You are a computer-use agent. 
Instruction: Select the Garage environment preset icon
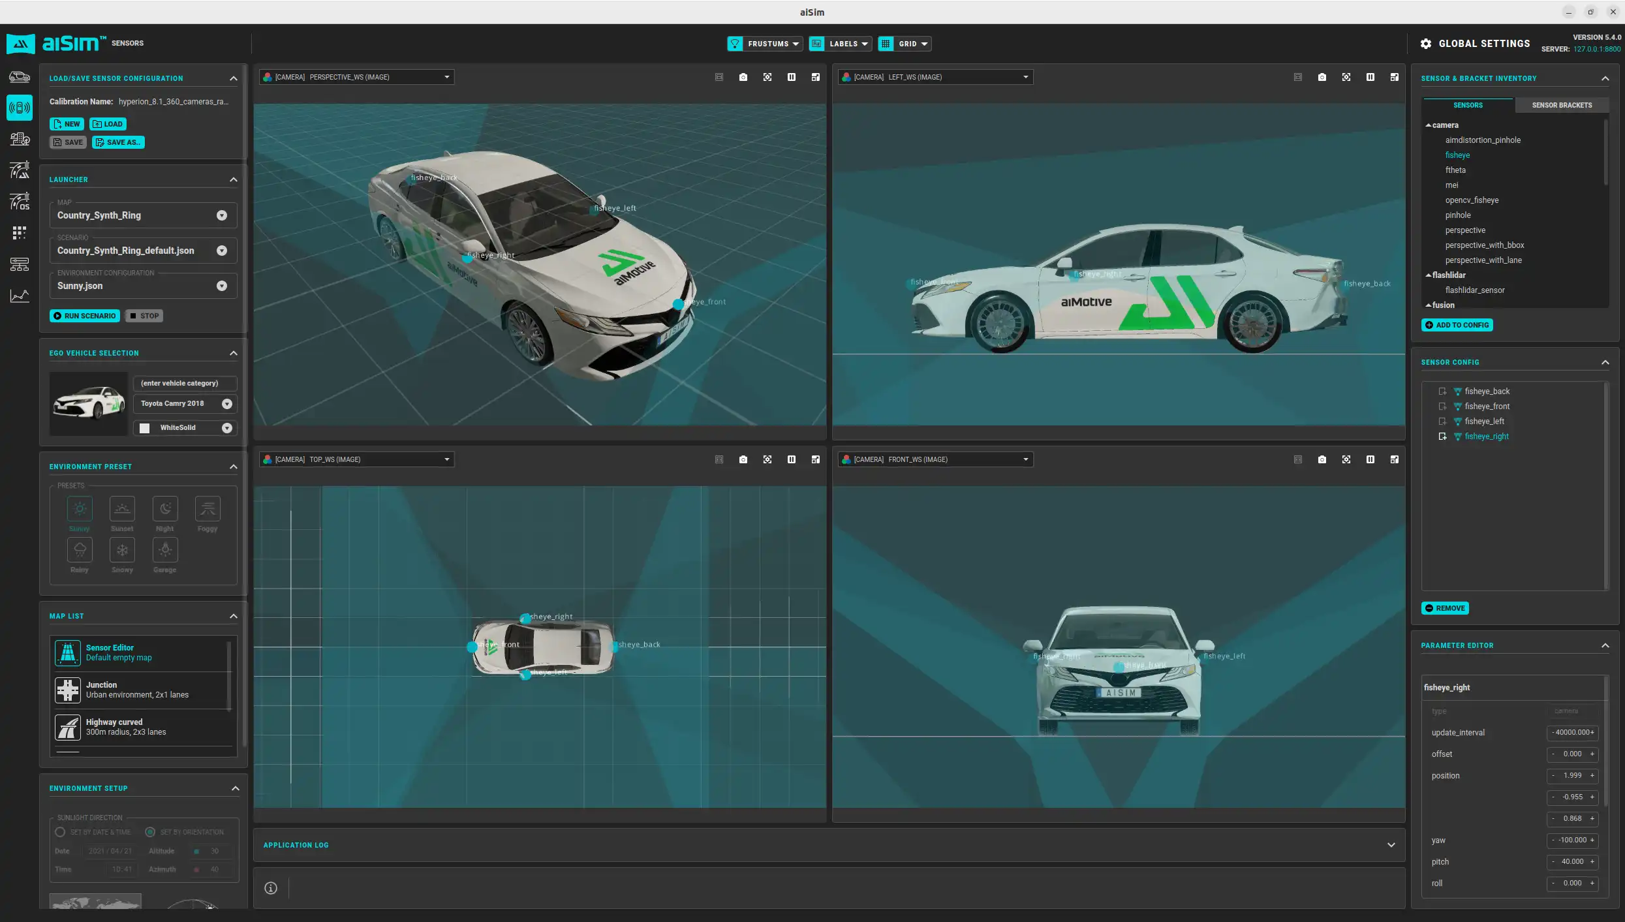point(165,549)
